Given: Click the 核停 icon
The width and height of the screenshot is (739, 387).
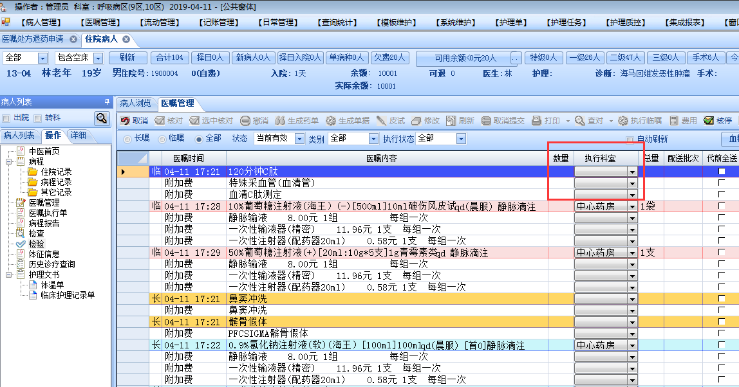Looking at the screenshot, I should click(708, 121).
